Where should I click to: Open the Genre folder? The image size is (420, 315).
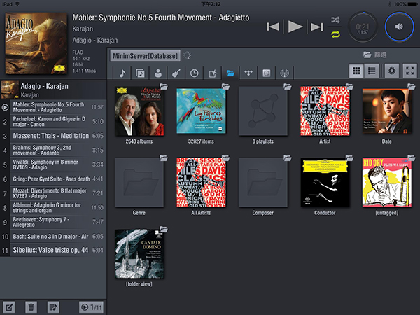pyautogui.click(x=139, y=183)
